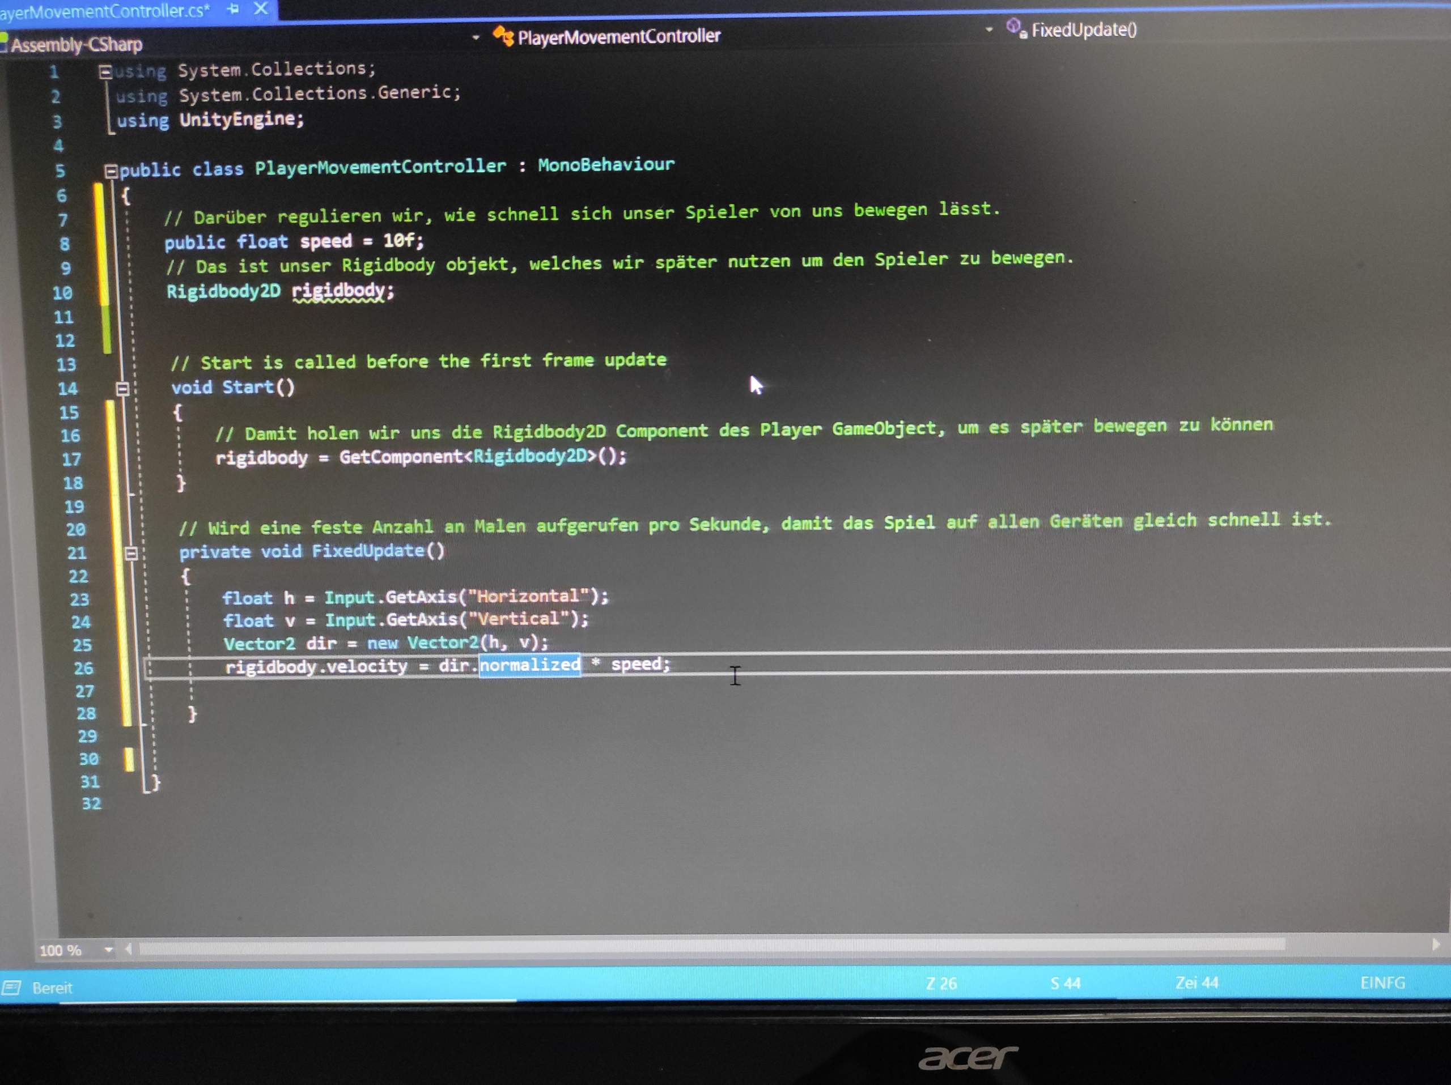This screenshot has height=1085, width=1451.
Task: Click the class icon beside PlayerMovementController
Action: pos(505,37)
